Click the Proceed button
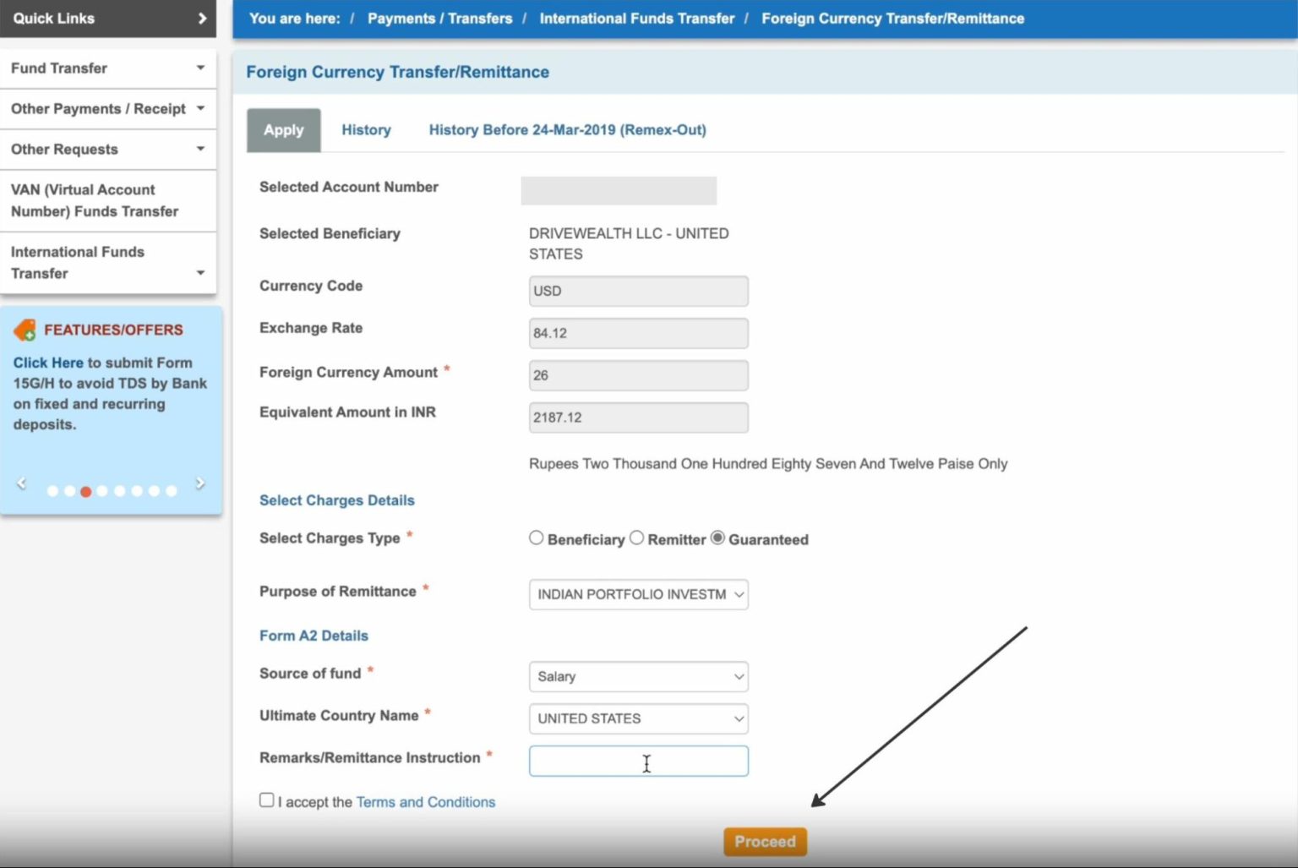The height and width of the screenshot is (868, 1298). click(x=764, y=841)
